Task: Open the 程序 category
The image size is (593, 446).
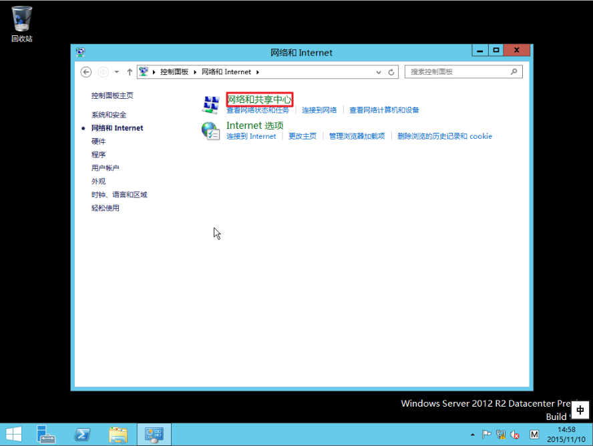Action: [x=98, y=155]
